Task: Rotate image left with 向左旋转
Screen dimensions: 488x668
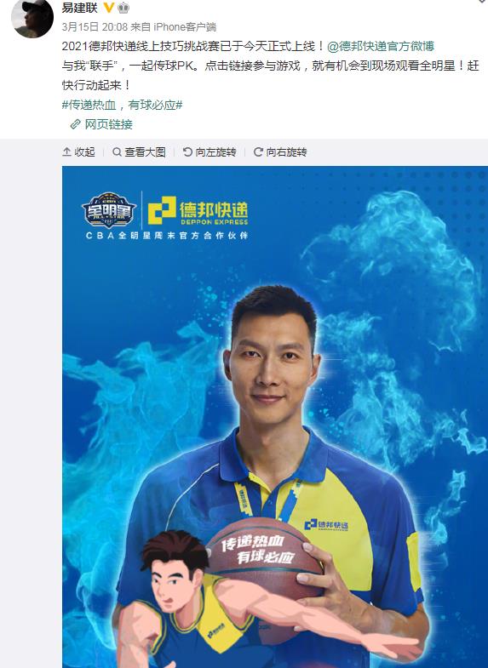Action: click(x=210, y=152)
